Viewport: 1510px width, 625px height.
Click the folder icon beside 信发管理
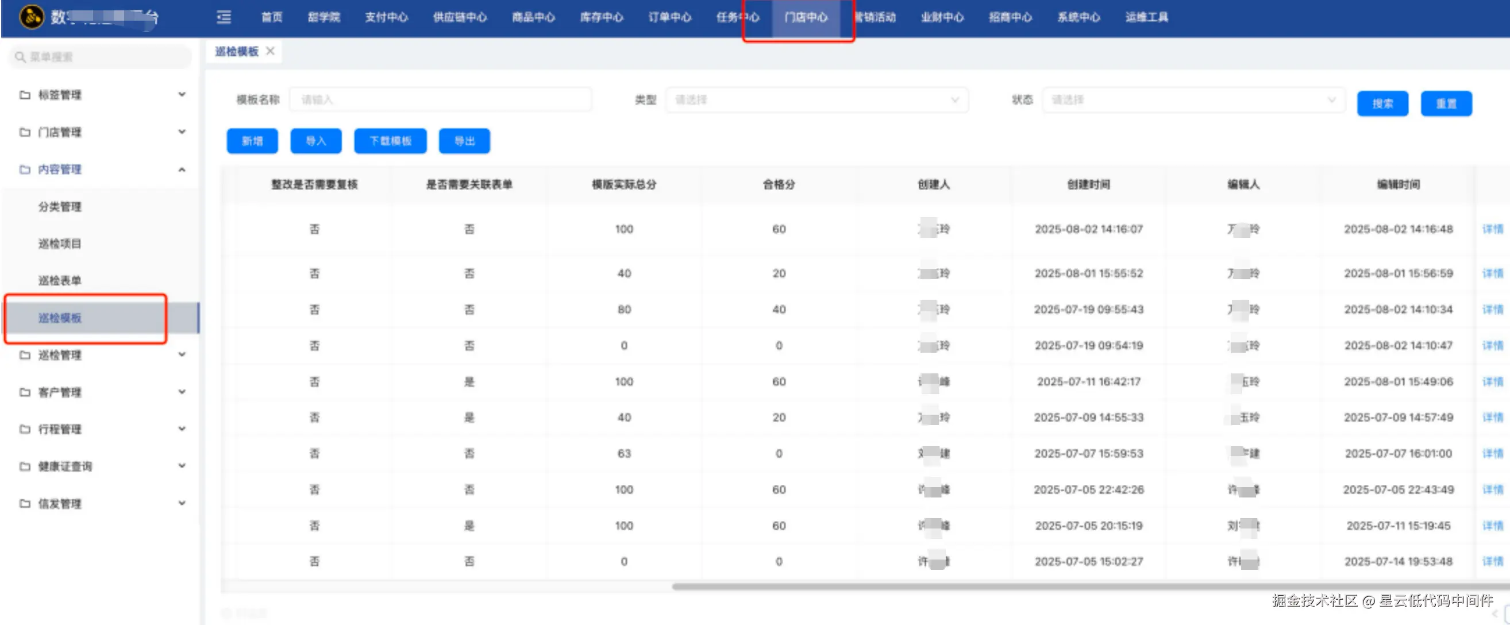pyautogui.click(x=24, y=503)
